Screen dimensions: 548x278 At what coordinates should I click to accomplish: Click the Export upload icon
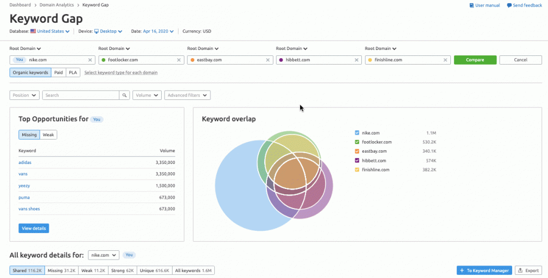tap(520, 270)
